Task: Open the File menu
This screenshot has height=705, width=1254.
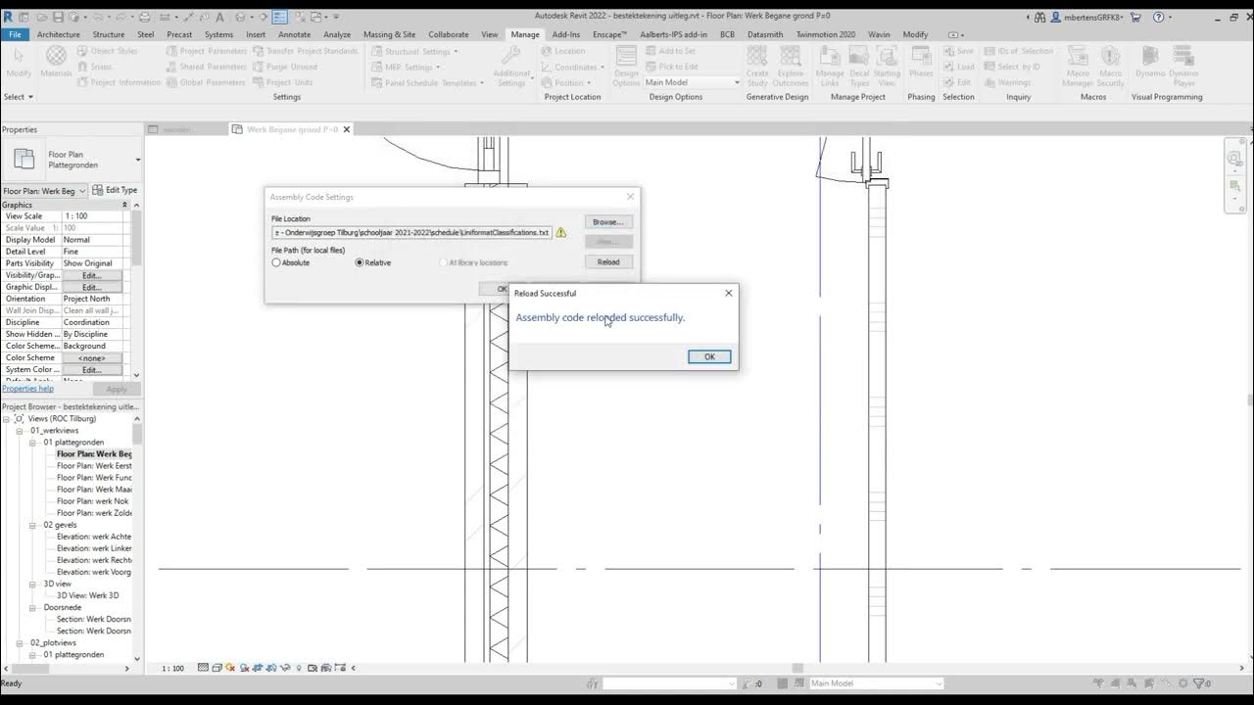Action: pos(15,34)
